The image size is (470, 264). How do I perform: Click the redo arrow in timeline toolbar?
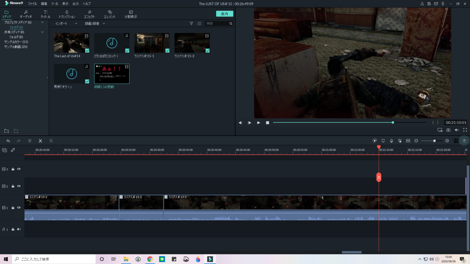[18, 141]
